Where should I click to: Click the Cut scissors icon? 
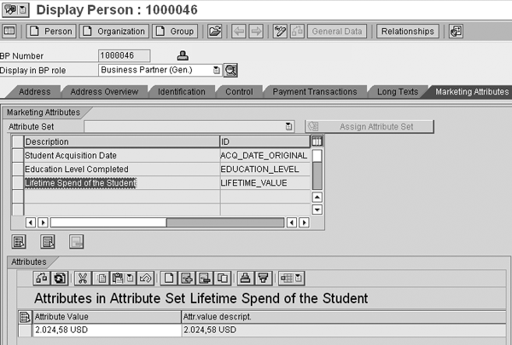click(x=83, y=279)
